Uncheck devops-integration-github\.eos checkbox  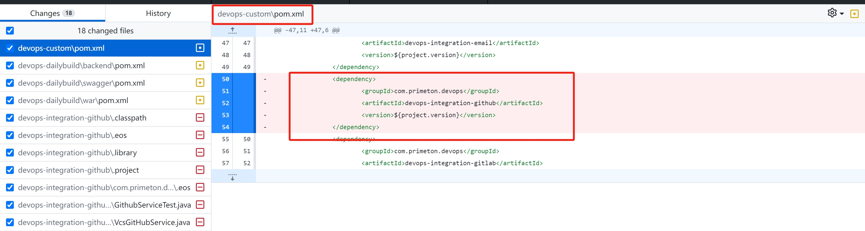[10, 135]
